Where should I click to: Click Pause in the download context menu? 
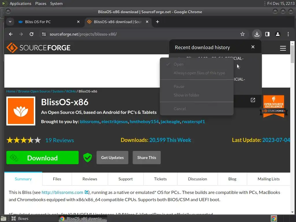pos(197,86)
